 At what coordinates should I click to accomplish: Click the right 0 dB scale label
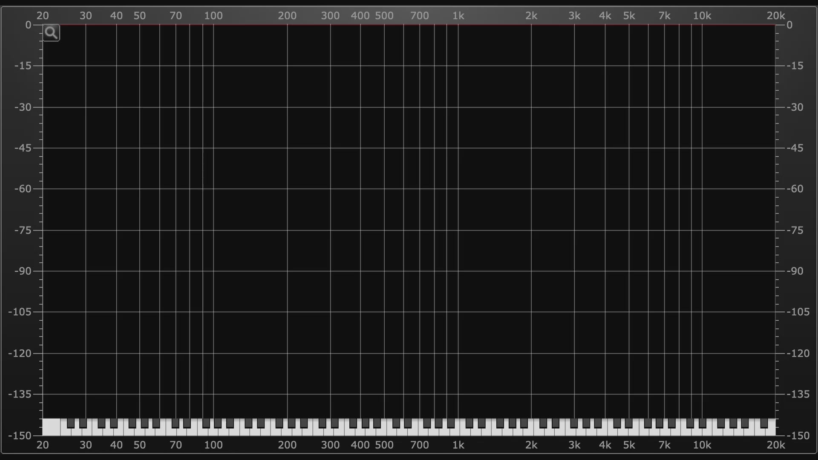pyautogui.click(x=789, y=25)
